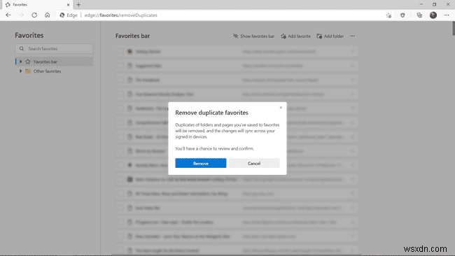Open the user profile avatar

[x=433, y=15]
